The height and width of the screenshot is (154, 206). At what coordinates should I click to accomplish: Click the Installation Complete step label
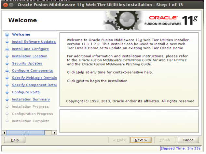31,121
